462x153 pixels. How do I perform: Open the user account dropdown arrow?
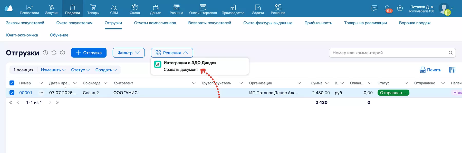click(452, 8)
